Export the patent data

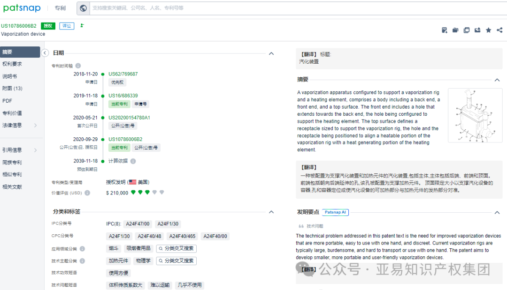477,30
